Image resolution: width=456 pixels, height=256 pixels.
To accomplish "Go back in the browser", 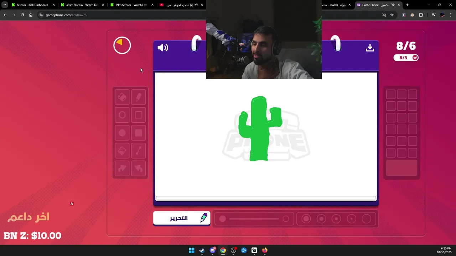I will 5,15.
